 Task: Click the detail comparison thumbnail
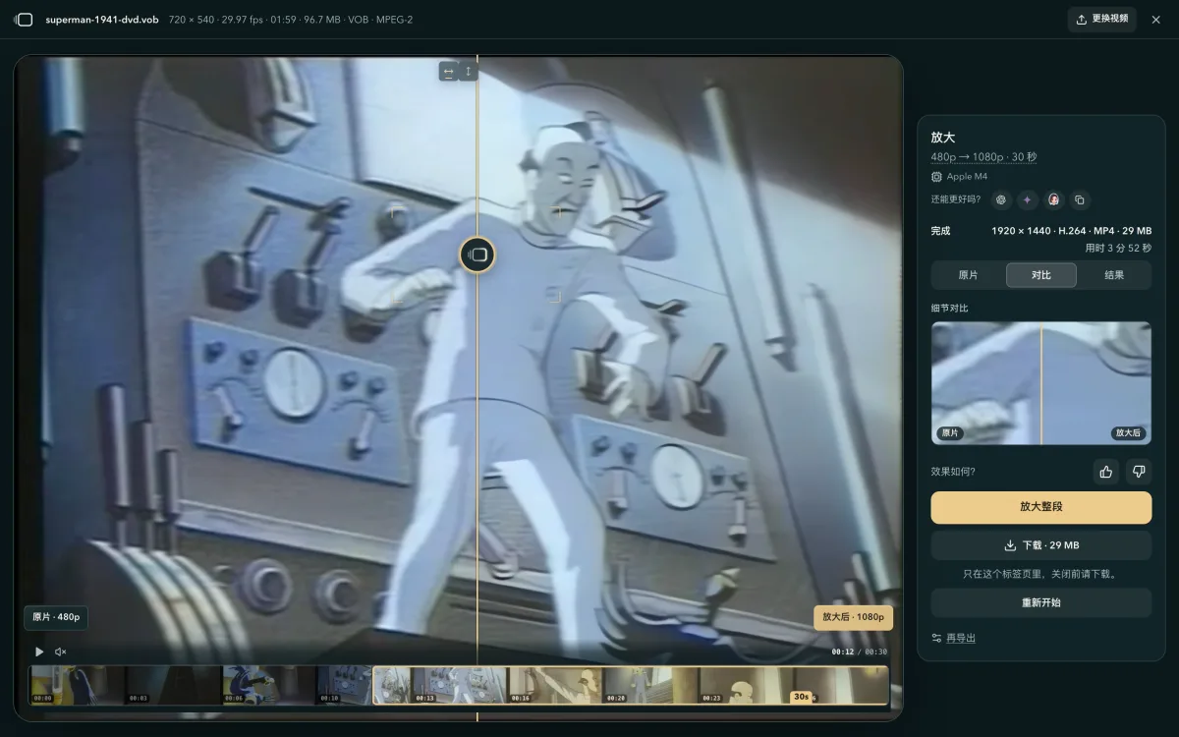pos(1041,383)
